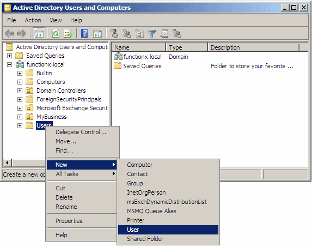Choose Rename from context menu
312x247 pixels.
82,207
